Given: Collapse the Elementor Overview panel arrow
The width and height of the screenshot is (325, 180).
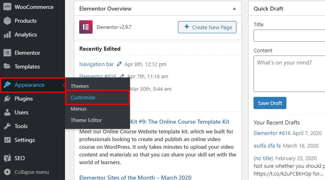Looking at the screenshot, I should 234,9.
